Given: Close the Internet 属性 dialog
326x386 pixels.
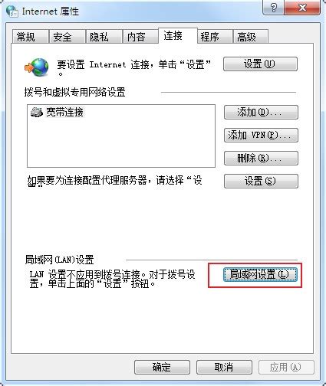Looking at the screenshot, I should 302,8.
